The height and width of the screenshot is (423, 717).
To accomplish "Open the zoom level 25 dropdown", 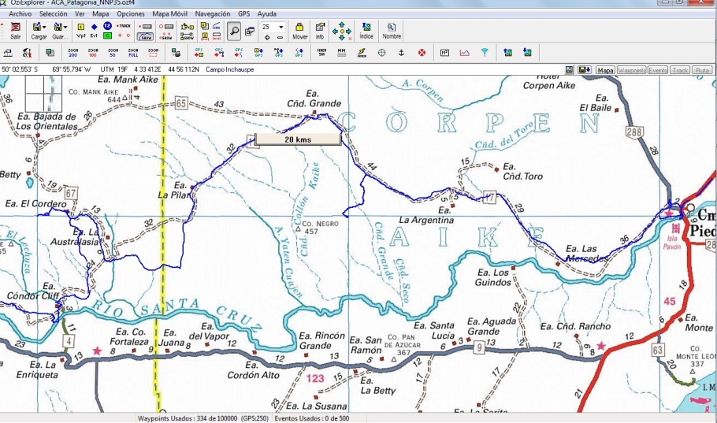I will [281, 27].
